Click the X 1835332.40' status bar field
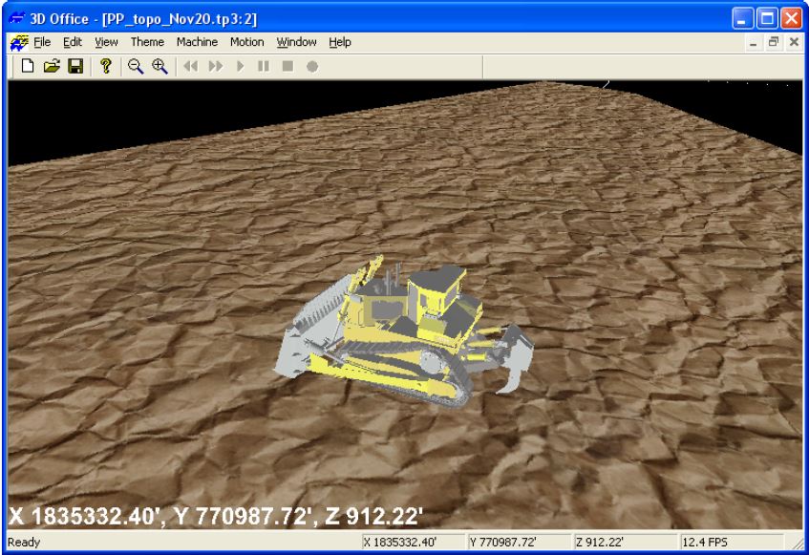809x555 pixels. coord(413,543)
